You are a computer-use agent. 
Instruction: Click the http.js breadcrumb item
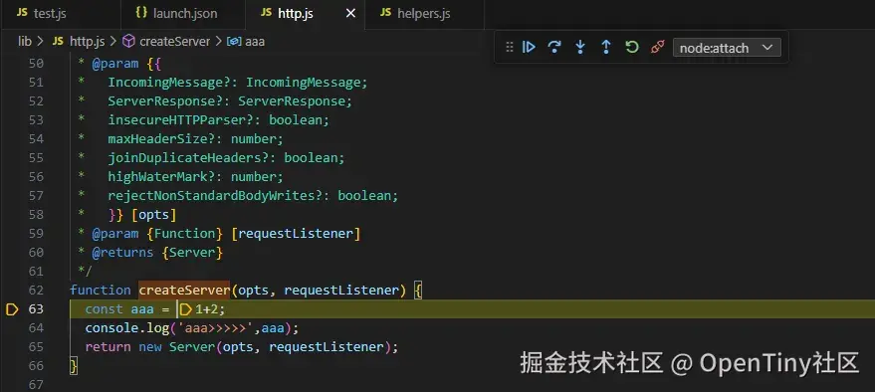78,41
